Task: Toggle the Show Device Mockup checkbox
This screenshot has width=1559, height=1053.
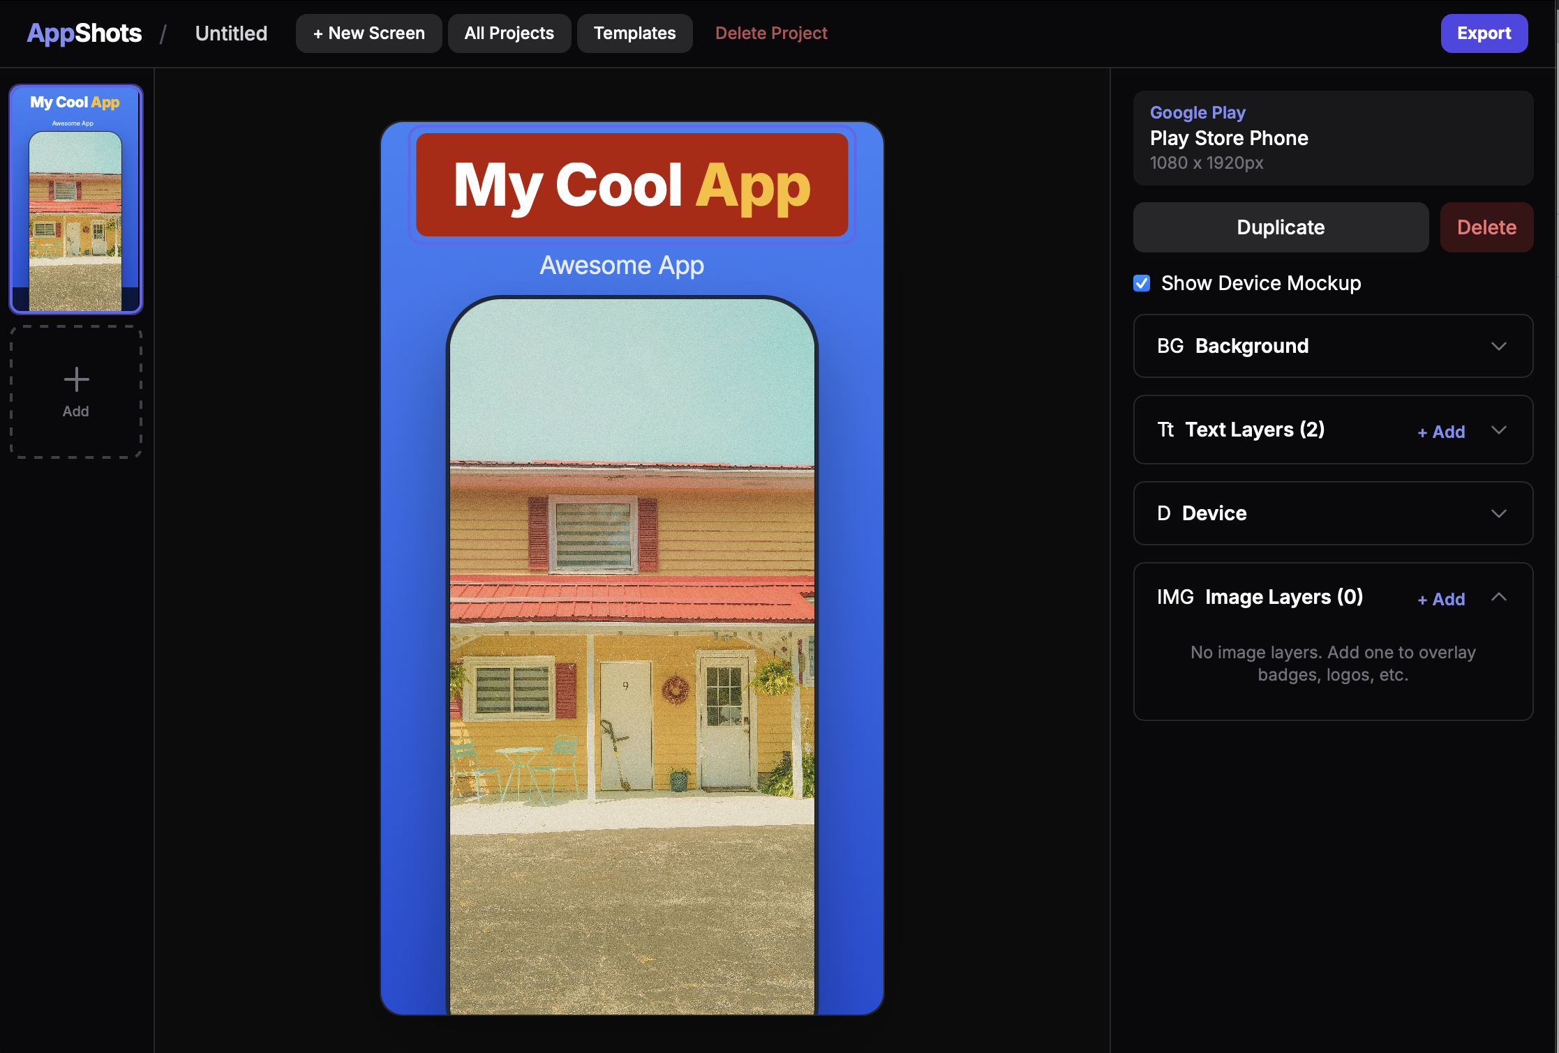Action: [x=1141, y=283]
